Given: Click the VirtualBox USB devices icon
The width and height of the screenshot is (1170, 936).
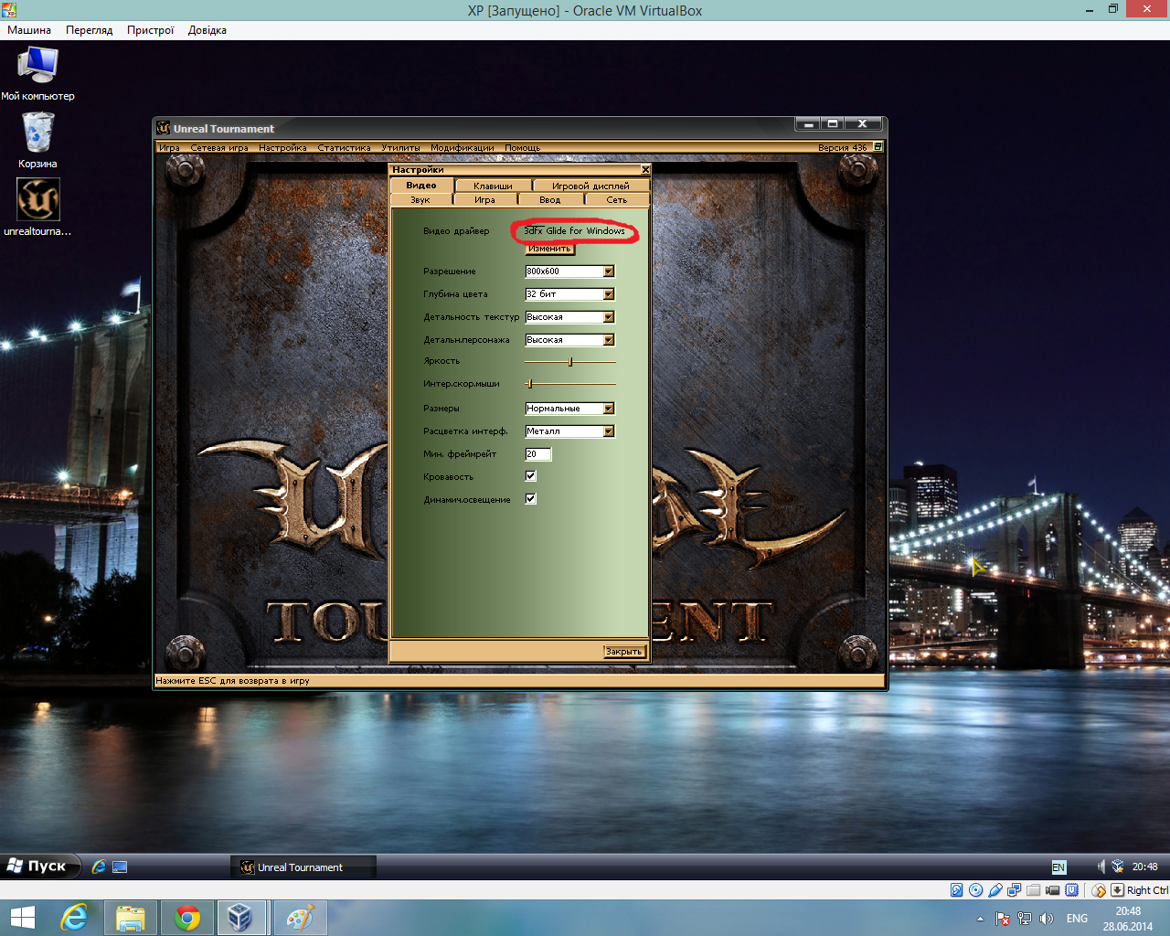Looking at the screenshot, I should [995, 890].
